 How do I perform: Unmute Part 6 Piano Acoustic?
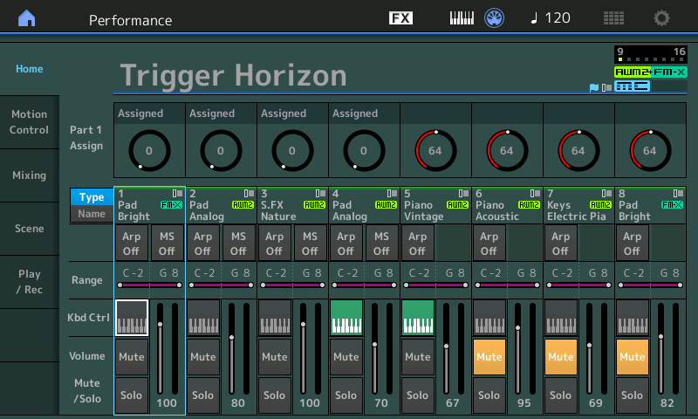pyautogui.click(x=489, y=357)
